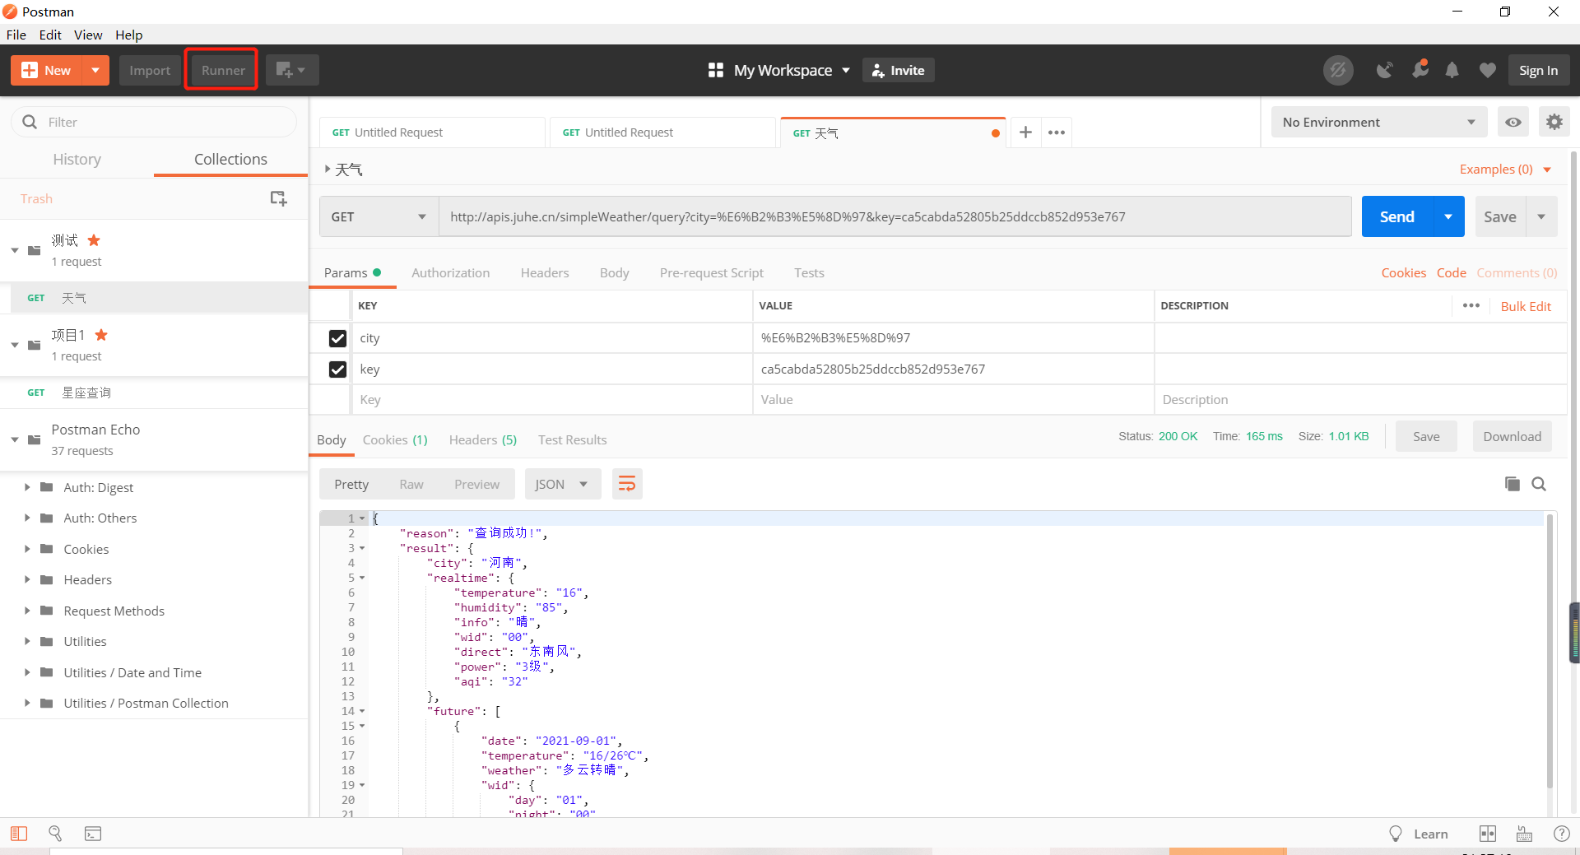
Task: Click the workspace grid icon
Action: click(716, 70)
